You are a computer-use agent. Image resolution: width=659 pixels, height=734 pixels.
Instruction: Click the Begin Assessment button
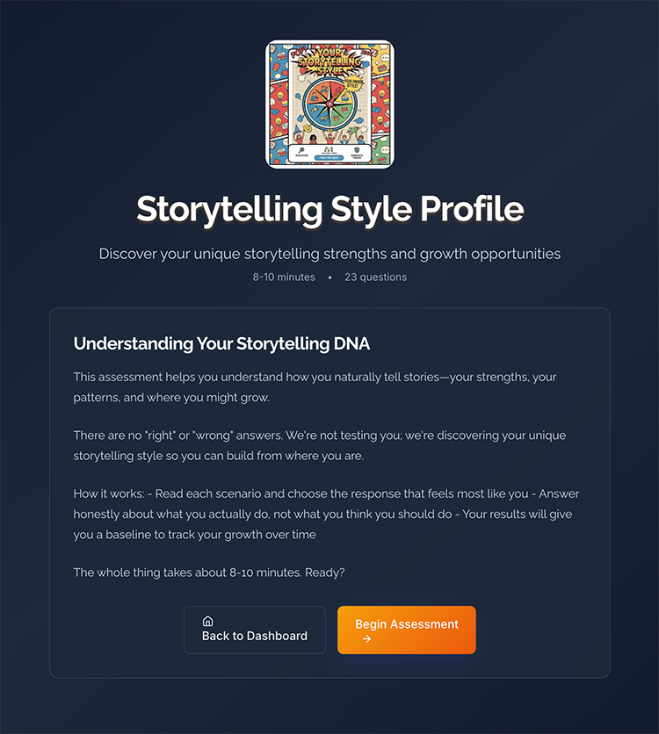[407, 630]
